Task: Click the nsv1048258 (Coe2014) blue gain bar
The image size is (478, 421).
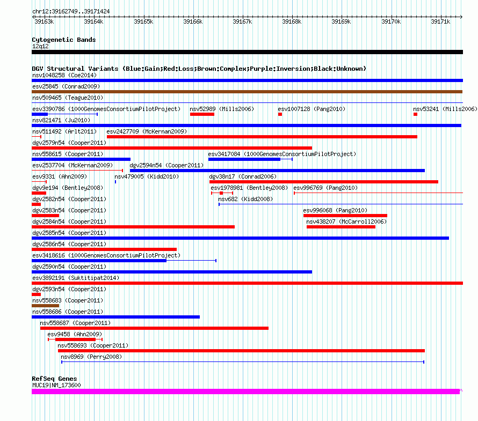Action: (x=247, y=80)
